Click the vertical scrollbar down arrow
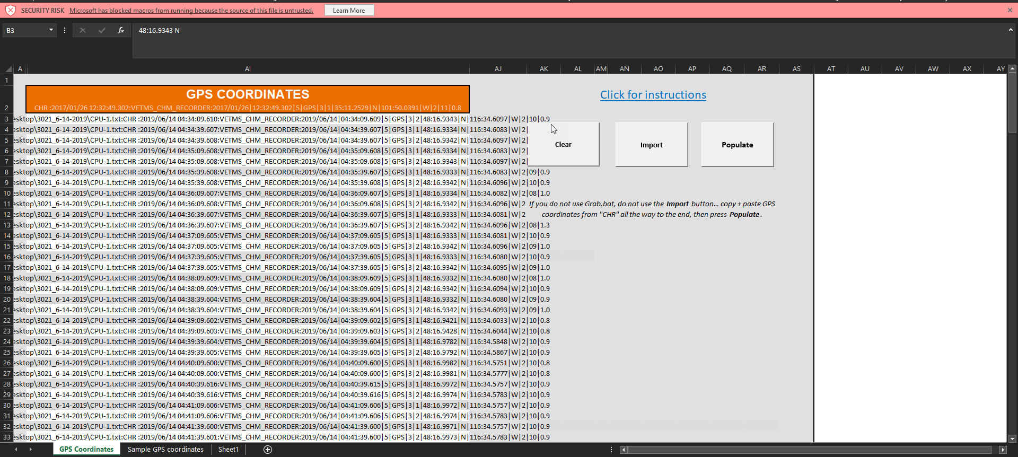Viewport: 1018px width, 457px height. [x=1012, y=438]
